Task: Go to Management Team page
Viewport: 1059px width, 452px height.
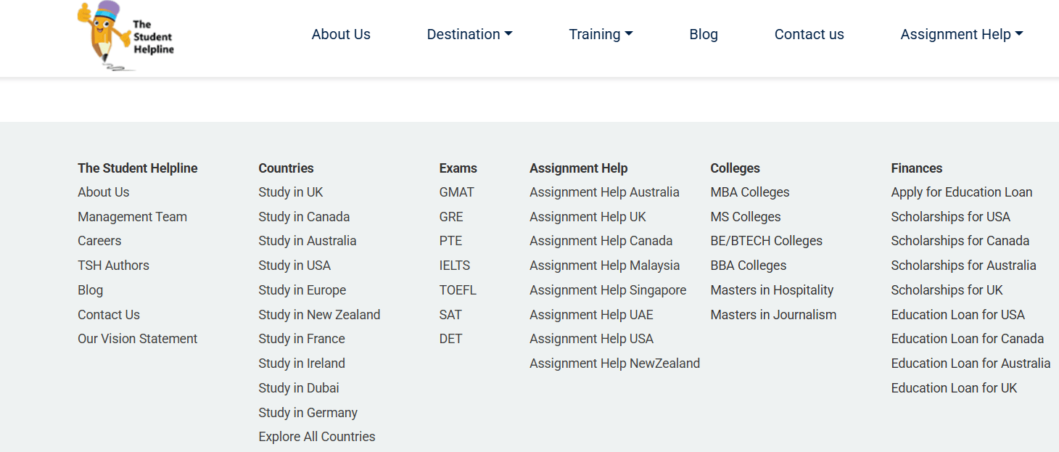Action: pyautogui.click(x=132, y=217)
